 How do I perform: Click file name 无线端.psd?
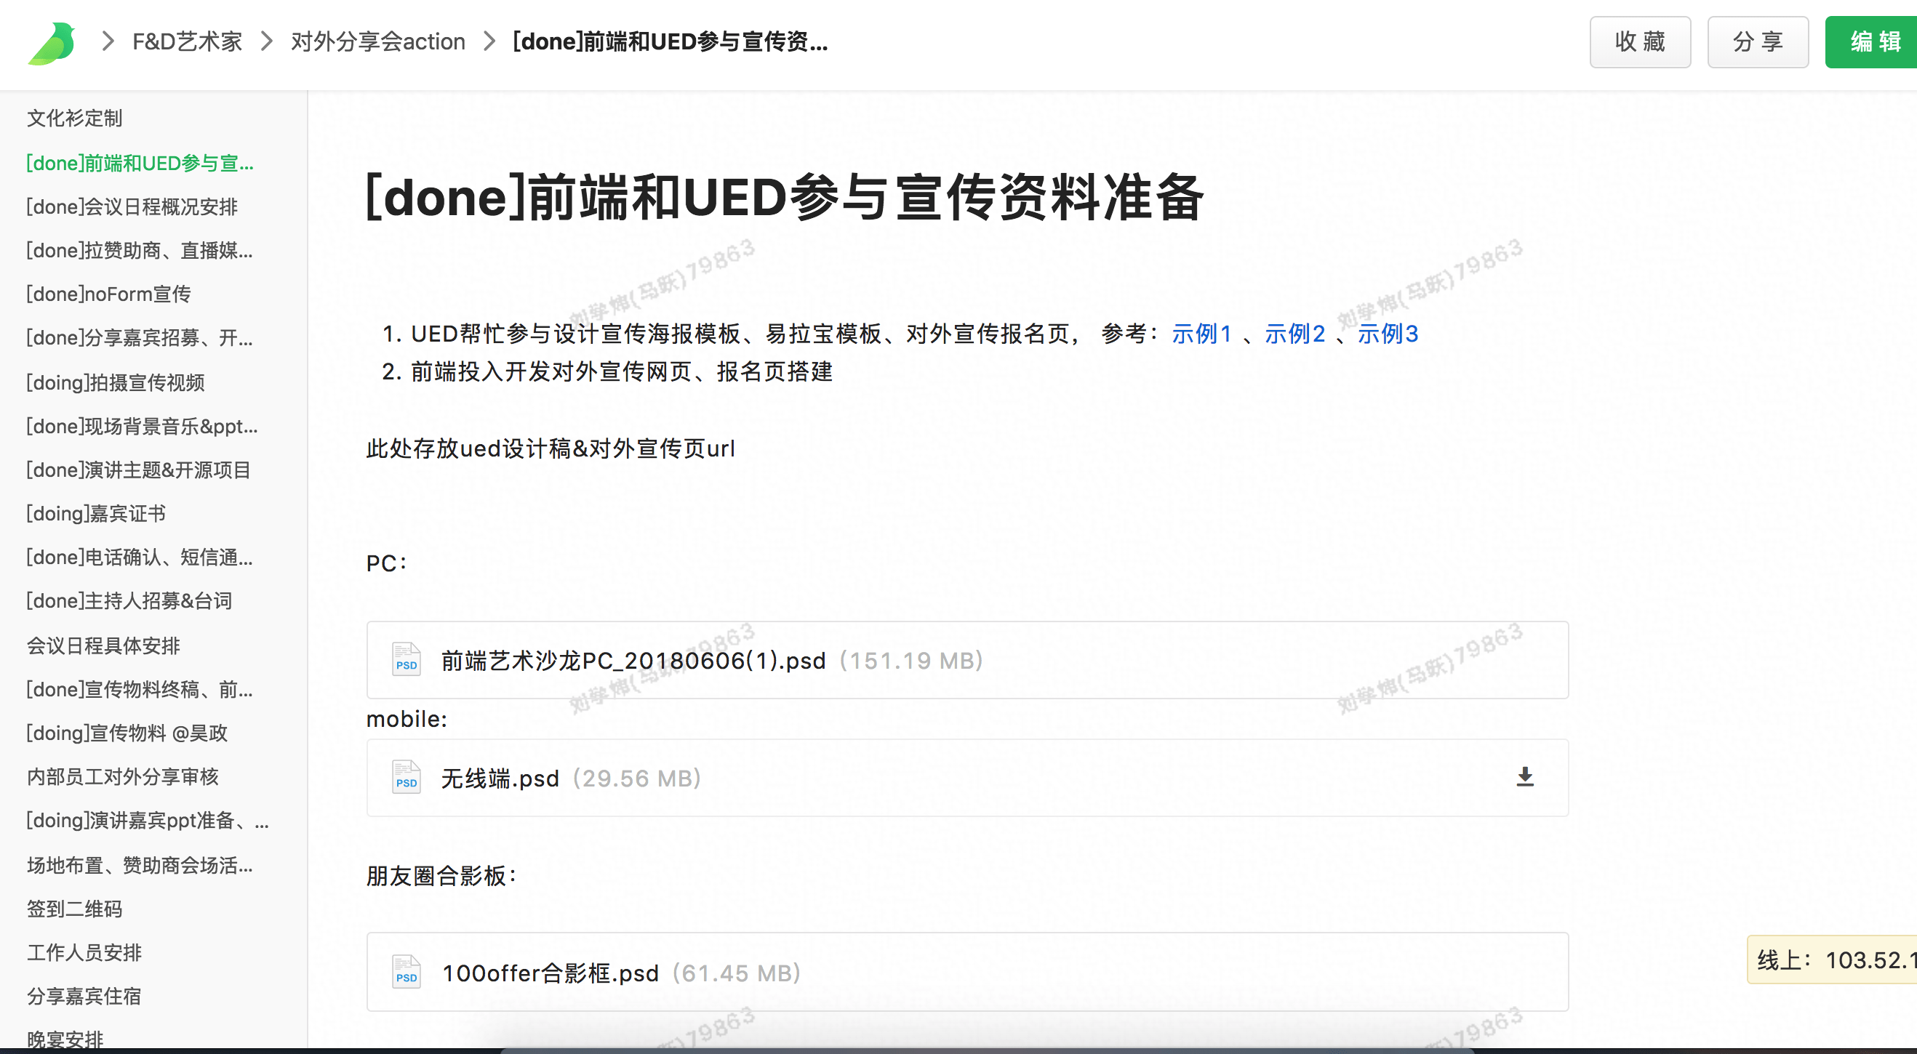click(x=500, y=778)
